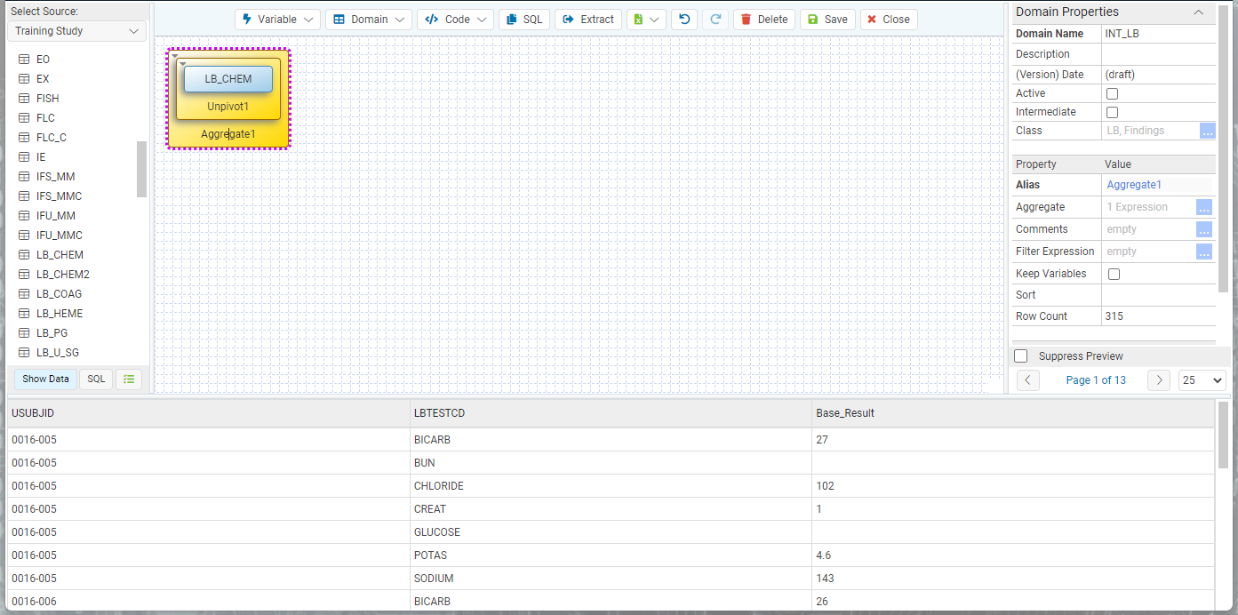Select the LB_CHEM2 table icon
This screenshot has height=615, width=1238.
coord(25,275)
